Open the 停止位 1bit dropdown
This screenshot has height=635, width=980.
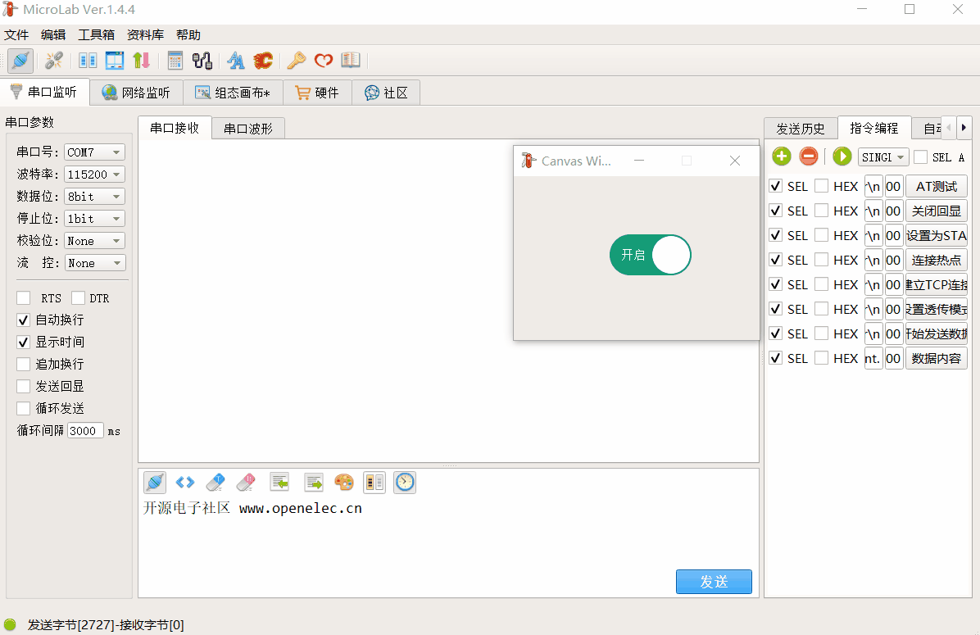coord(95,219)
